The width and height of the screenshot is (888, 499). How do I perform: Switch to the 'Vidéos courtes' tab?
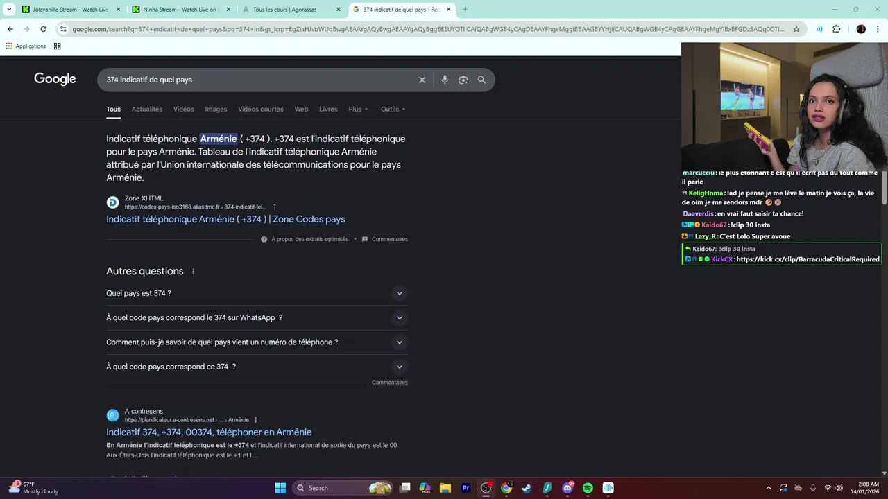click(261, 109)
